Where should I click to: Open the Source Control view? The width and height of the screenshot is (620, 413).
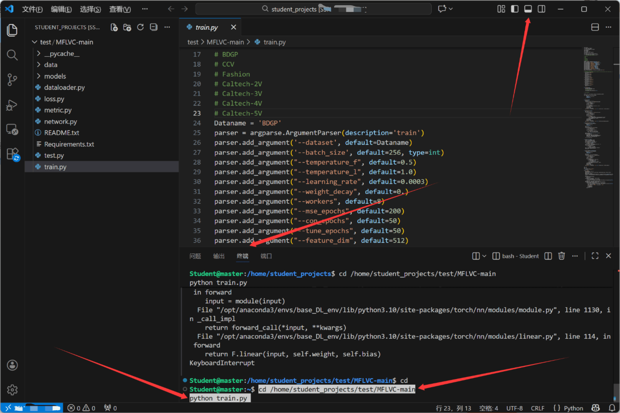(x=12, y=80)
